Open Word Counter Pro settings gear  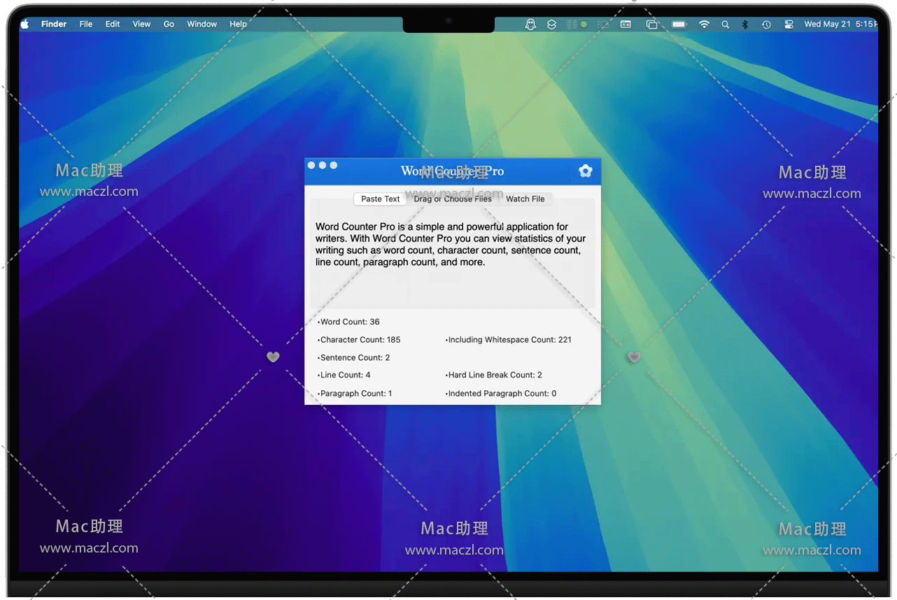coord(586,171)
